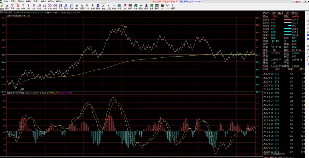Select the 10分 ten-minute period icon
The width and height of the screenshot is (309, 158).
point(39,7)
